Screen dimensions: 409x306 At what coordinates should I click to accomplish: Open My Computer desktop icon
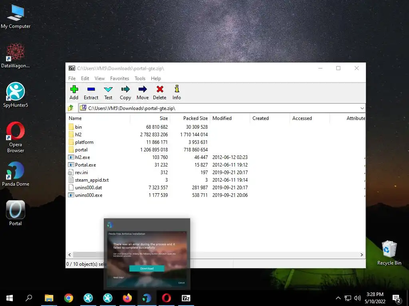(x=16, y=16)
